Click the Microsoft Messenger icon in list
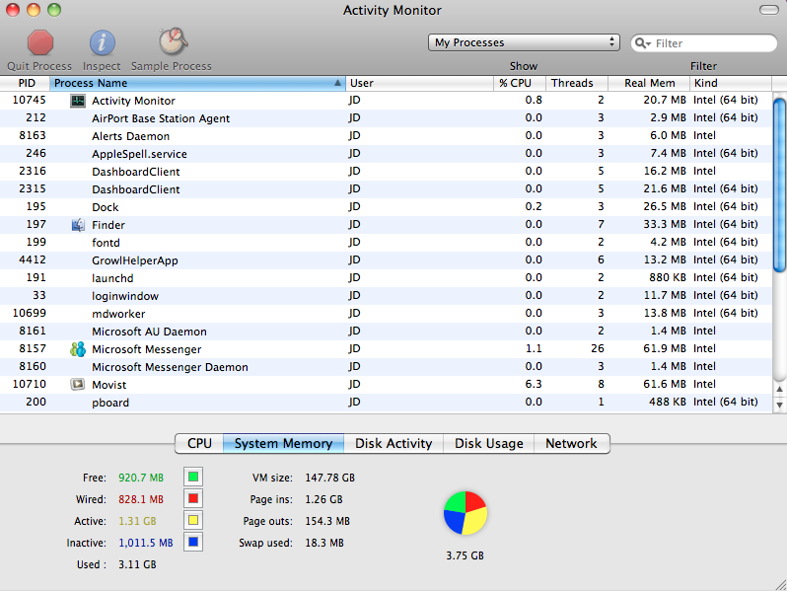 click(78, 349)
